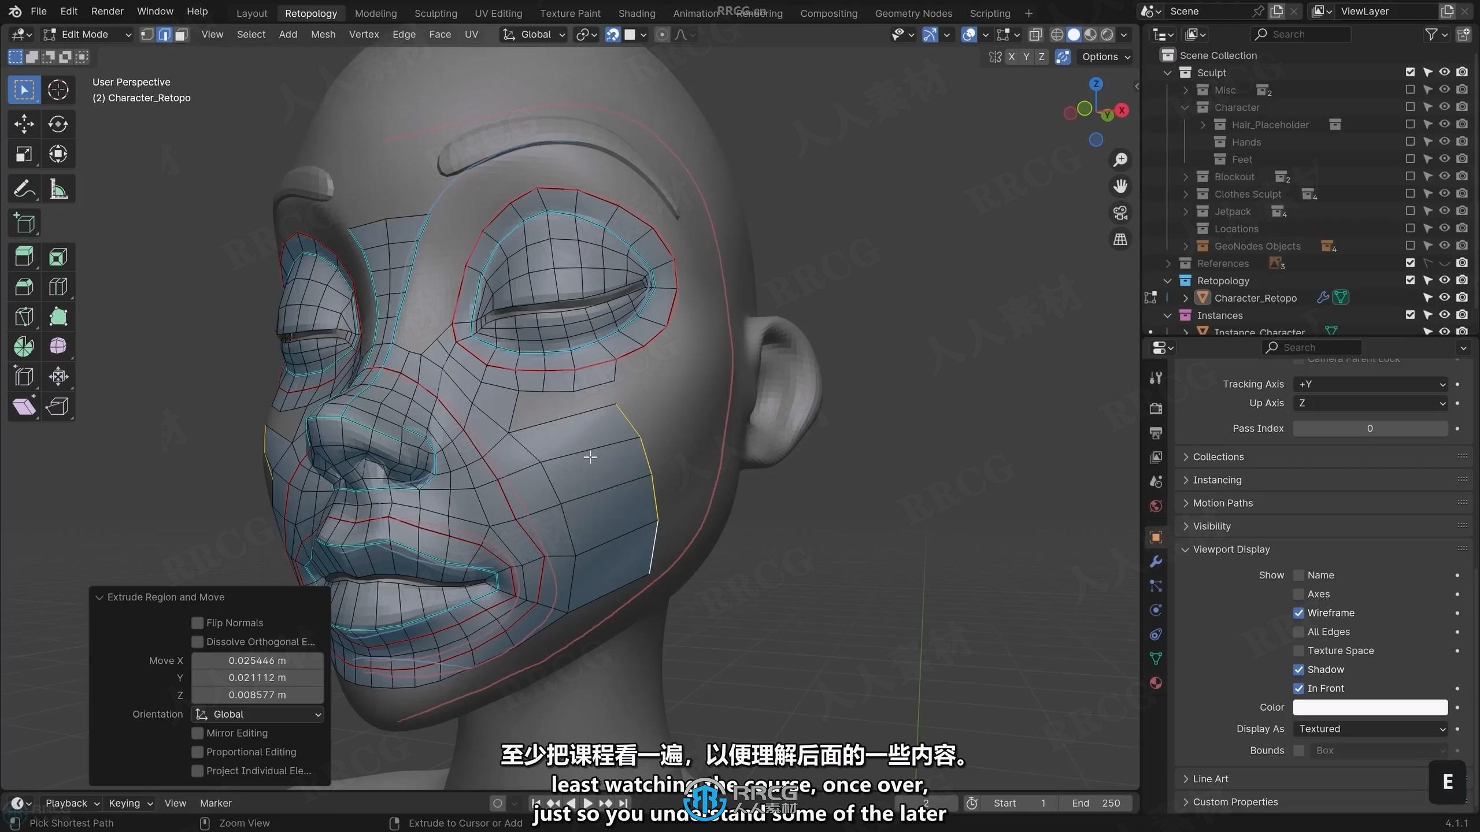1480x832 pixels.
Task: Select the Smooth vertices tool
Action: [x=58, y=347]
